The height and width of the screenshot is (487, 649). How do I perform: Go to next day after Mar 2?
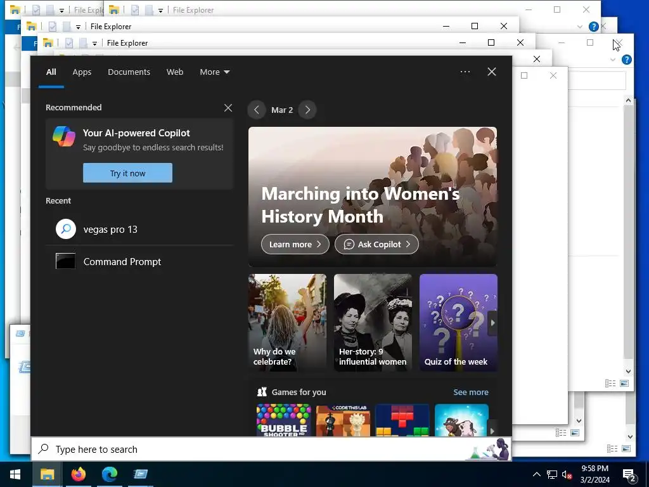click(307, 110)
